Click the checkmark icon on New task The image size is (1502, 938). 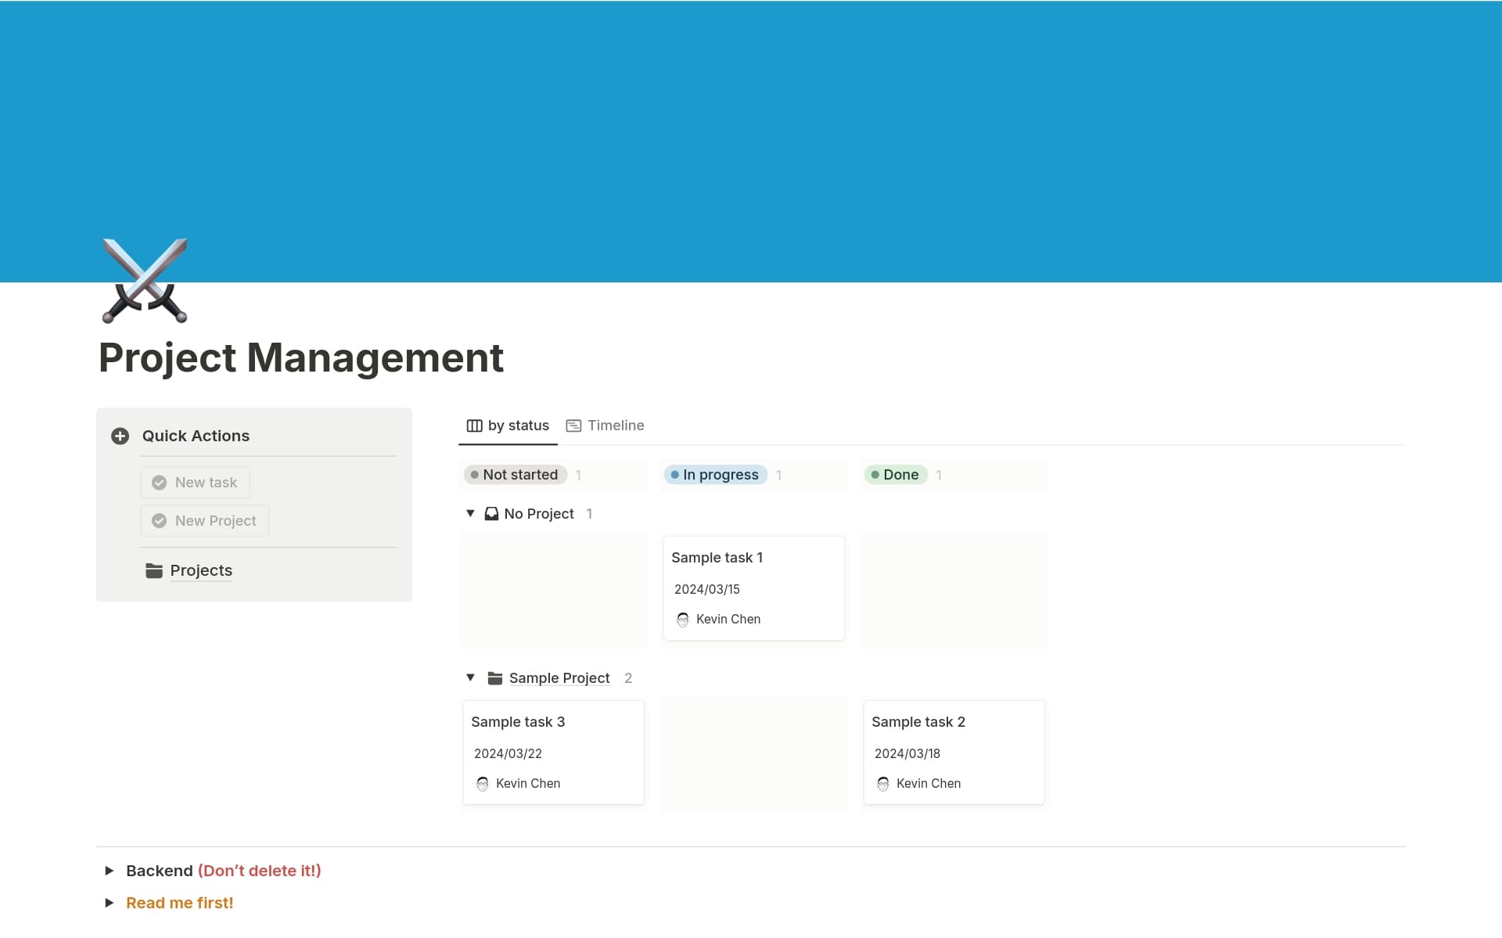[x=159, y=482]
